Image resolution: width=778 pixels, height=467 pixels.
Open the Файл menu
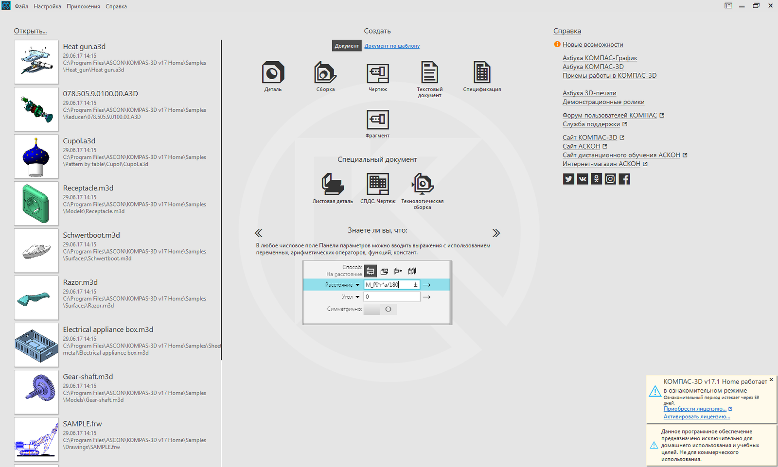coord(21,6)
